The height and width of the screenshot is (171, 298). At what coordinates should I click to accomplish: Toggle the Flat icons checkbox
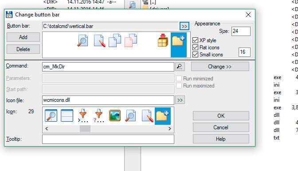coord(196,47)
